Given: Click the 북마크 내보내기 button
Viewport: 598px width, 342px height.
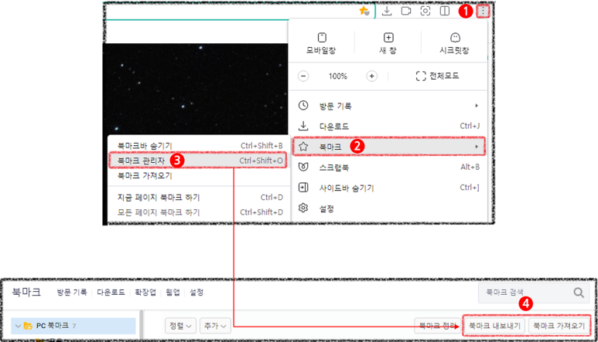Looking at the screenshot, I should (494, 326).
